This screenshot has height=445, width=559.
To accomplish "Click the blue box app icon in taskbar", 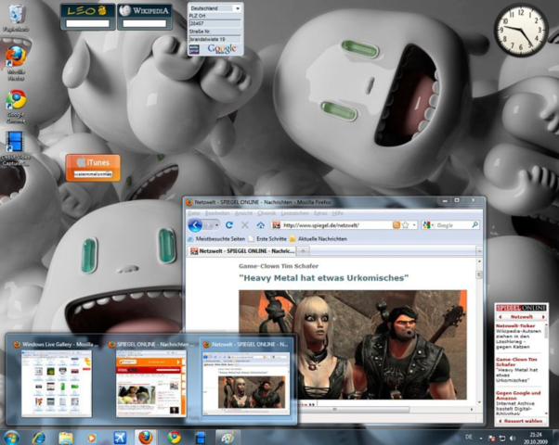I will tap(201, 438).
